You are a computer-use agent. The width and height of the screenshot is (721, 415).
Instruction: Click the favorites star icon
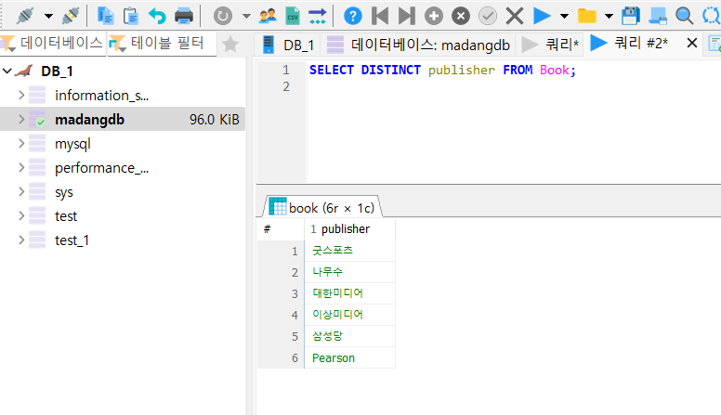tap(229, 45)
